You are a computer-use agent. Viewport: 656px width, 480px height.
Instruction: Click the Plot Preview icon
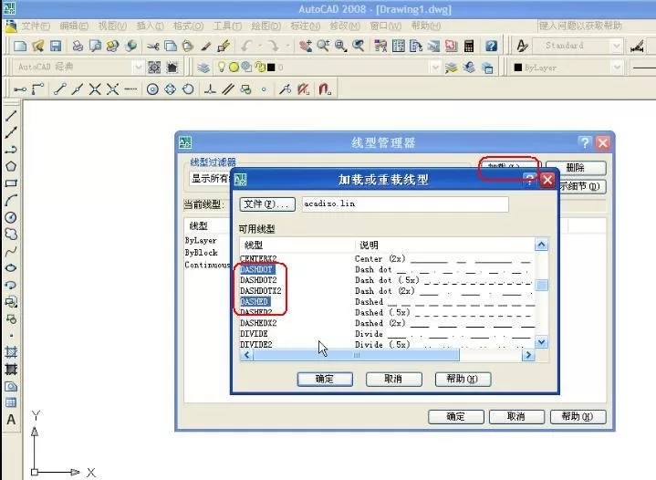95,46
